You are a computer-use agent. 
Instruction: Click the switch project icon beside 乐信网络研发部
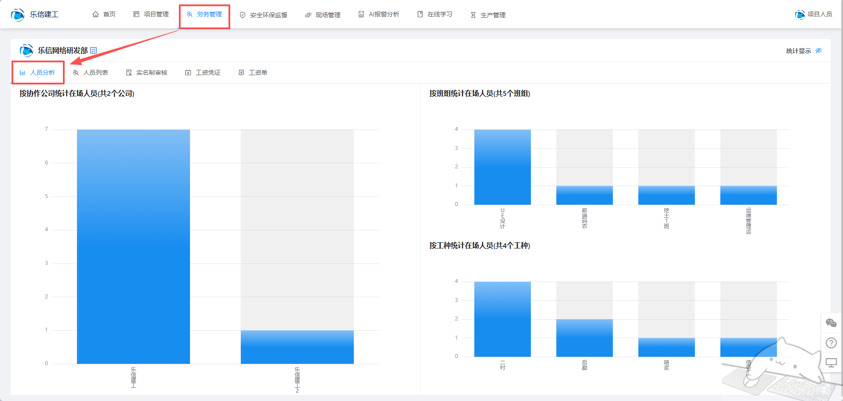[93, 50]
